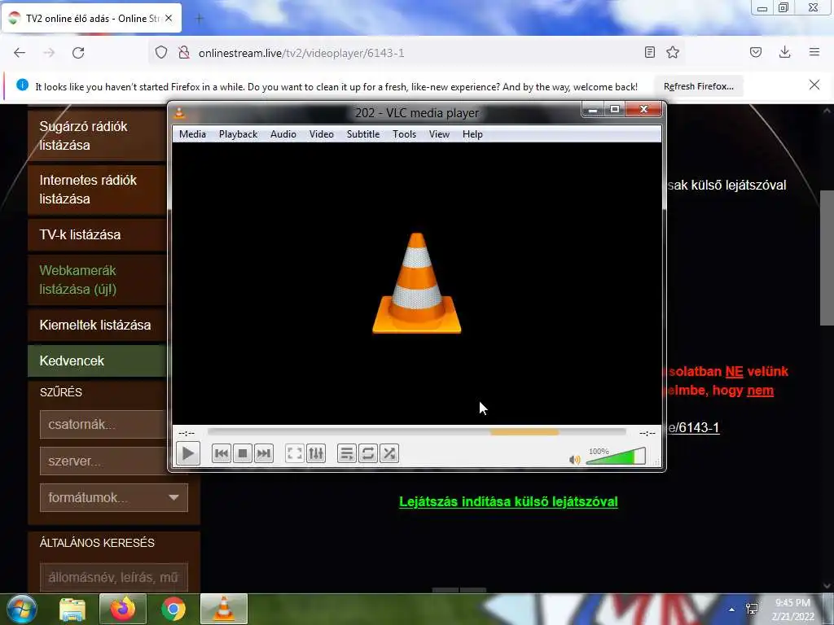Mute audio with VLC speaker icon

click(575, 459)
